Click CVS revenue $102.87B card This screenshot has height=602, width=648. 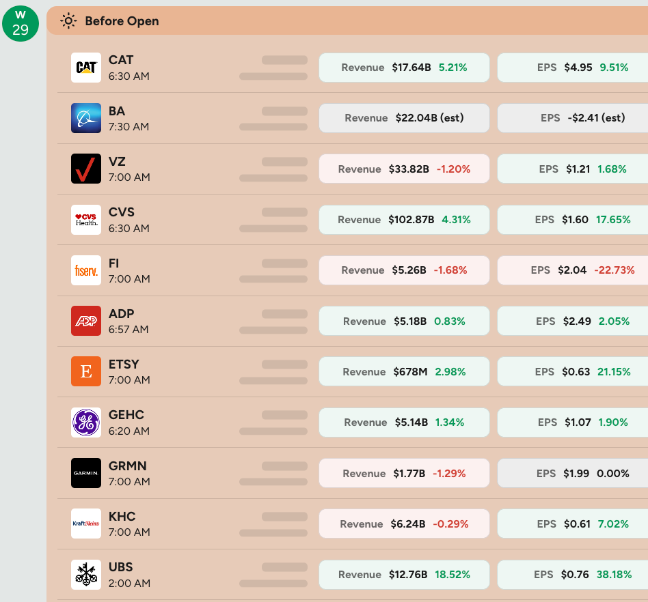point(404,220)
